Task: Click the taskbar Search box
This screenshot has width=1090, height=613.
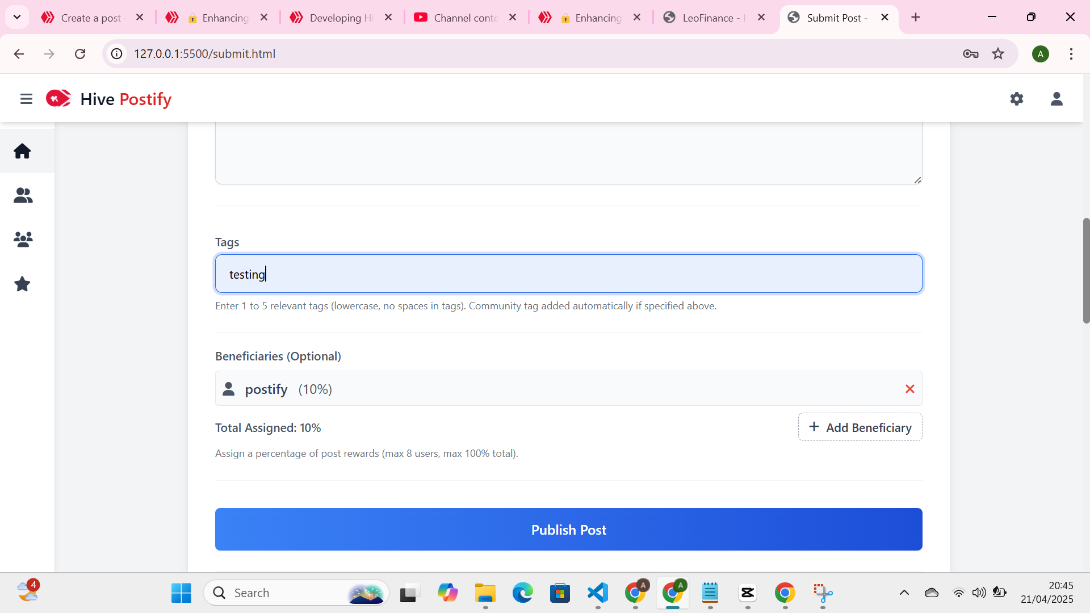Action: coord(296,593)
